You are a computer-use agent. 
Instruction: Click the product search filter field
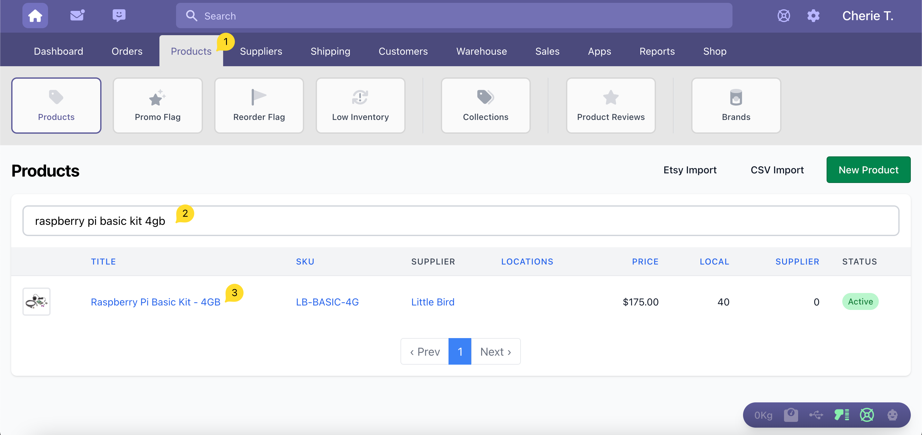460,221
